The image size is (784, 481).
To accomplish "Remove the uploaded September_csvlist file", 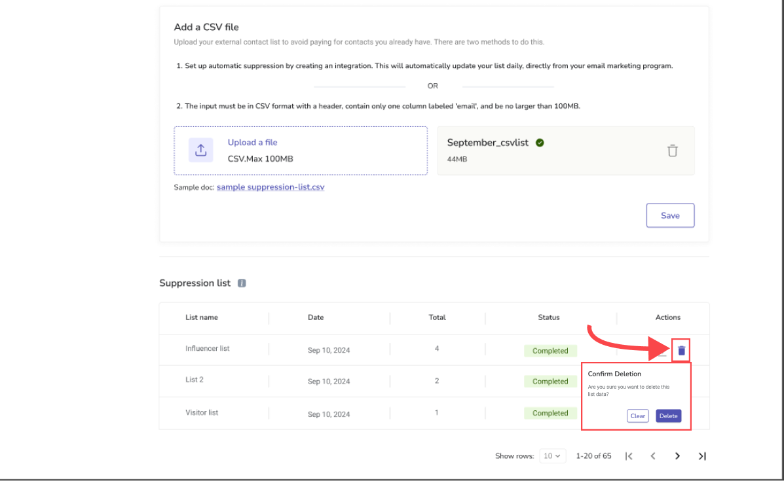I will pos(672,151).
